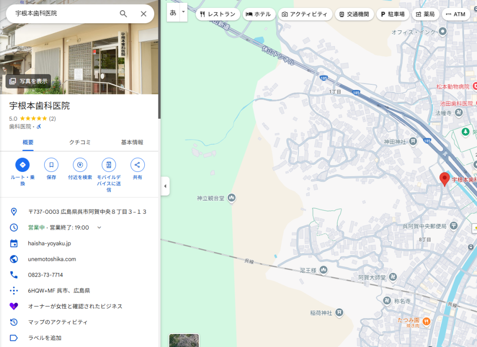Open the map layer thumbnail
The height and width of the screenshot is (347, 477).
[x=184, y=340]
